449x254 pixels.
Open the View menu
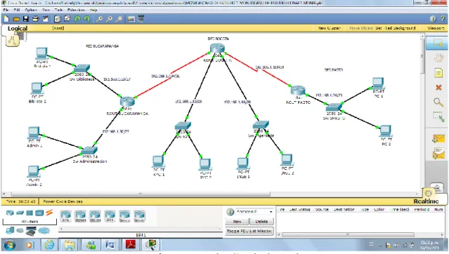46,10
